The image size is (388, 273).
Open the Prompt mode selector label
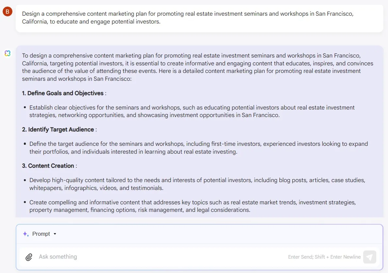point(41,234)
